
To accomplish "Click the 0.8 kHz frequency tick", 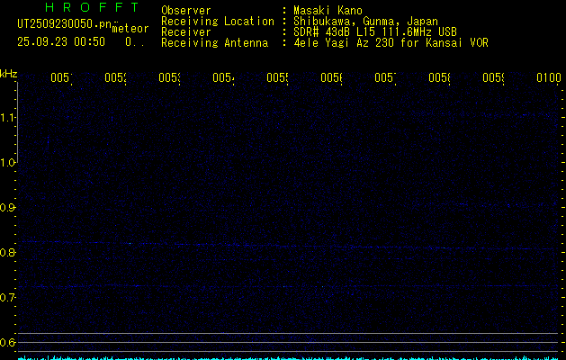I will click(8, 253).
